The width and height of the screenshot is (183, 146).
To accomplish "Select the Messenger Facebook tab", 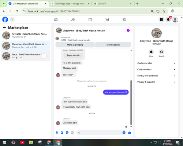I will [28, 4].
